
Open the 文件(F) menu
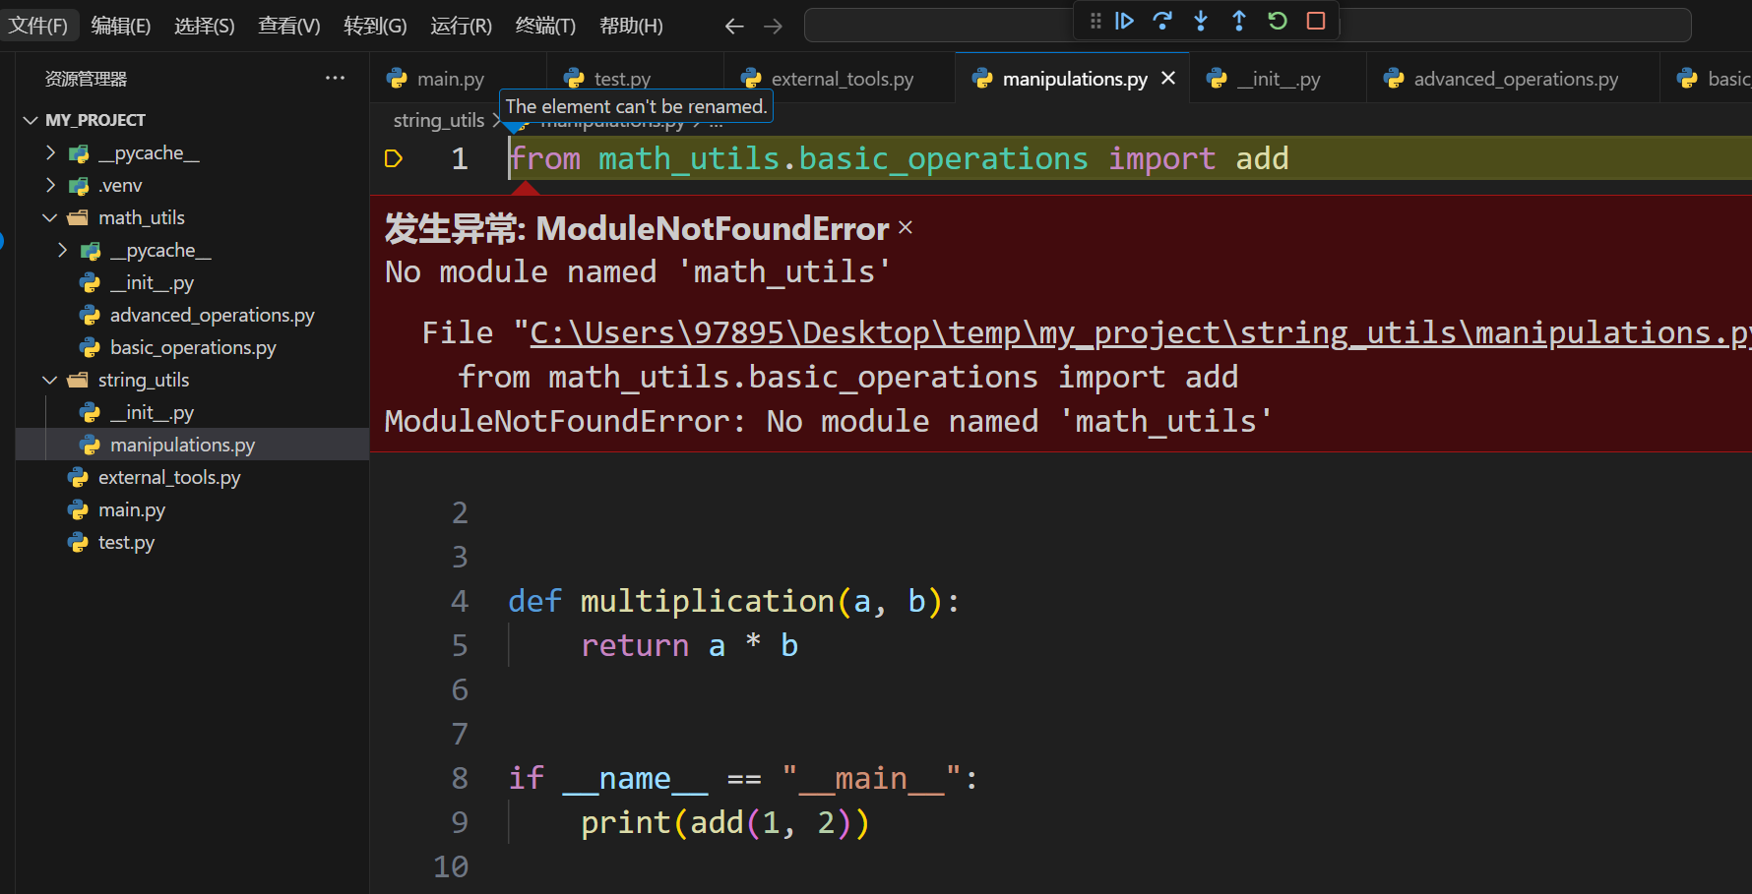pos(37,26)
